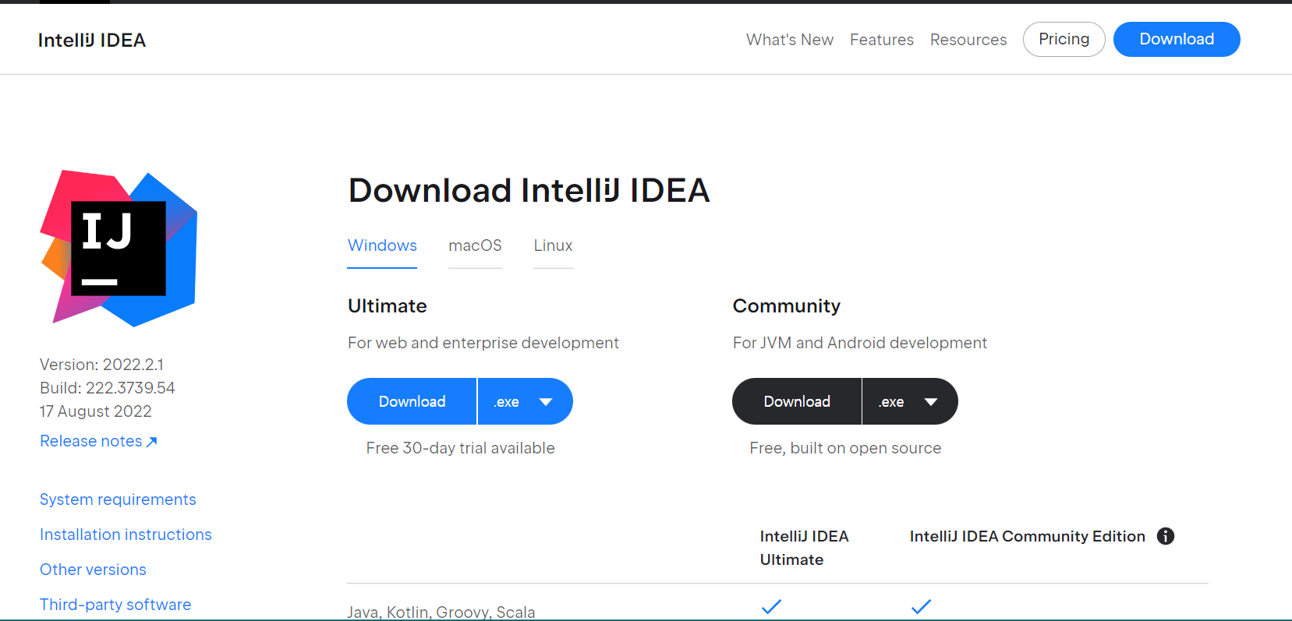Click 'Free 30-day trial available' text
The width and height of the screenshot is (1292, 621).
coord(460,448)
